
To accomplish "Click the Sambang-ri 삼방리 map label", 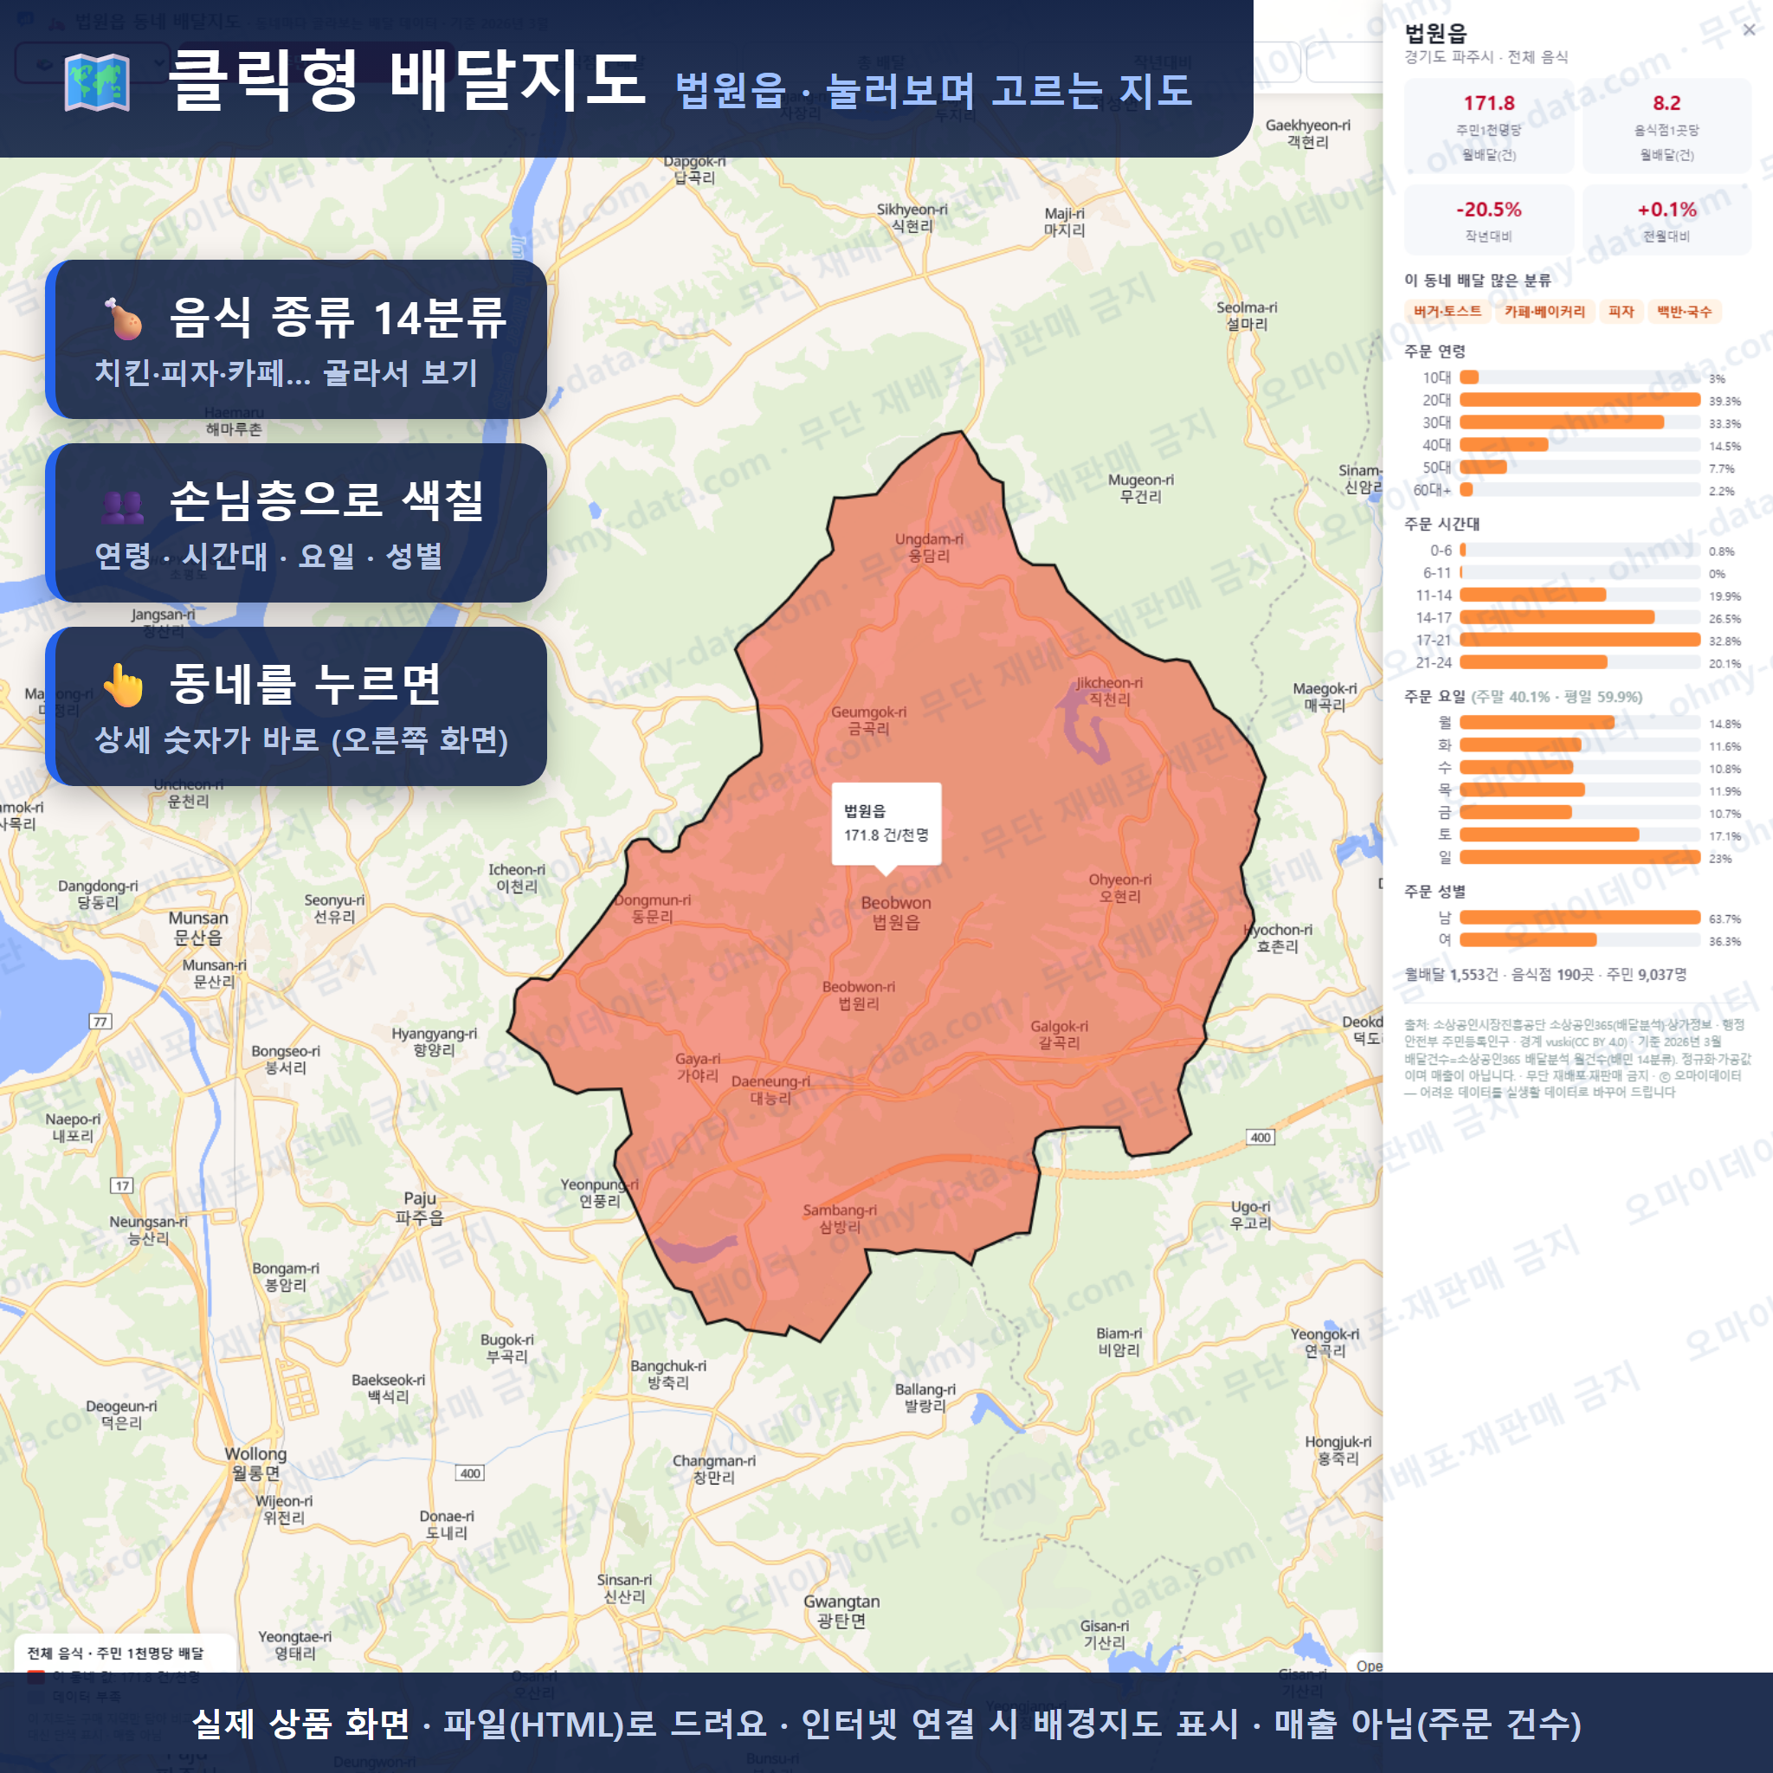I will (x=840, y=1218).
